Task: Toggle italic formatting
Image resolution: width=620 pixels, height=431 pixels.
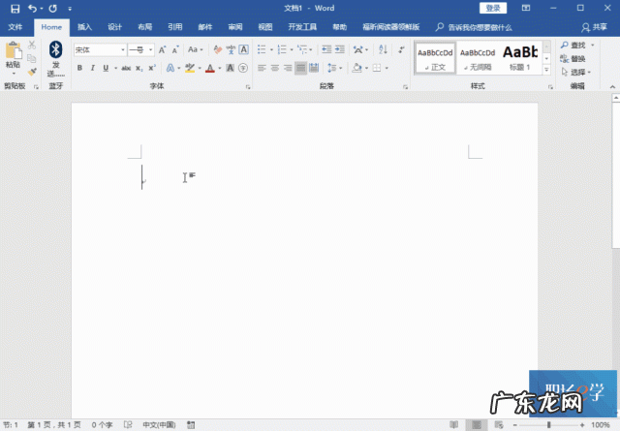Action: pos(93,68)
